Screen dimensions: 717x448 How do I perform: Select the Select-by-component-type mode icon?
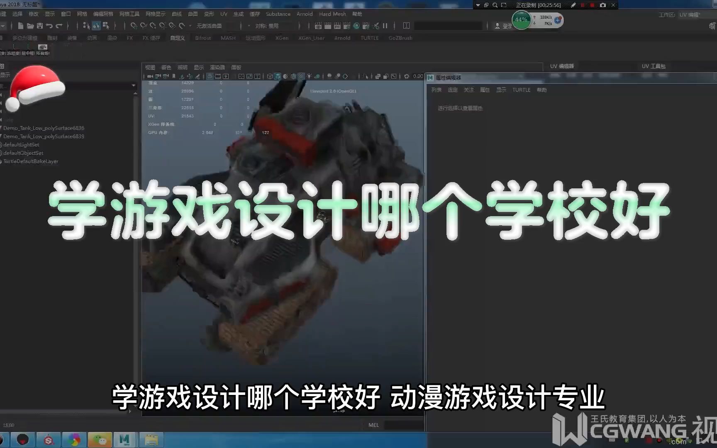coord(106,26)
